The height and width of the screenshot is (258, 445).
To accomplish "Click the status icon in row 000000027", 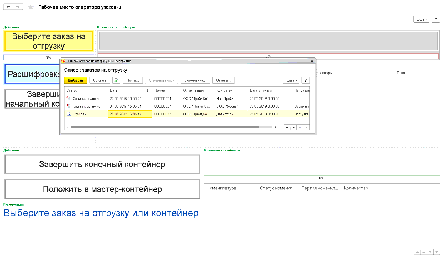I will 68,106.
